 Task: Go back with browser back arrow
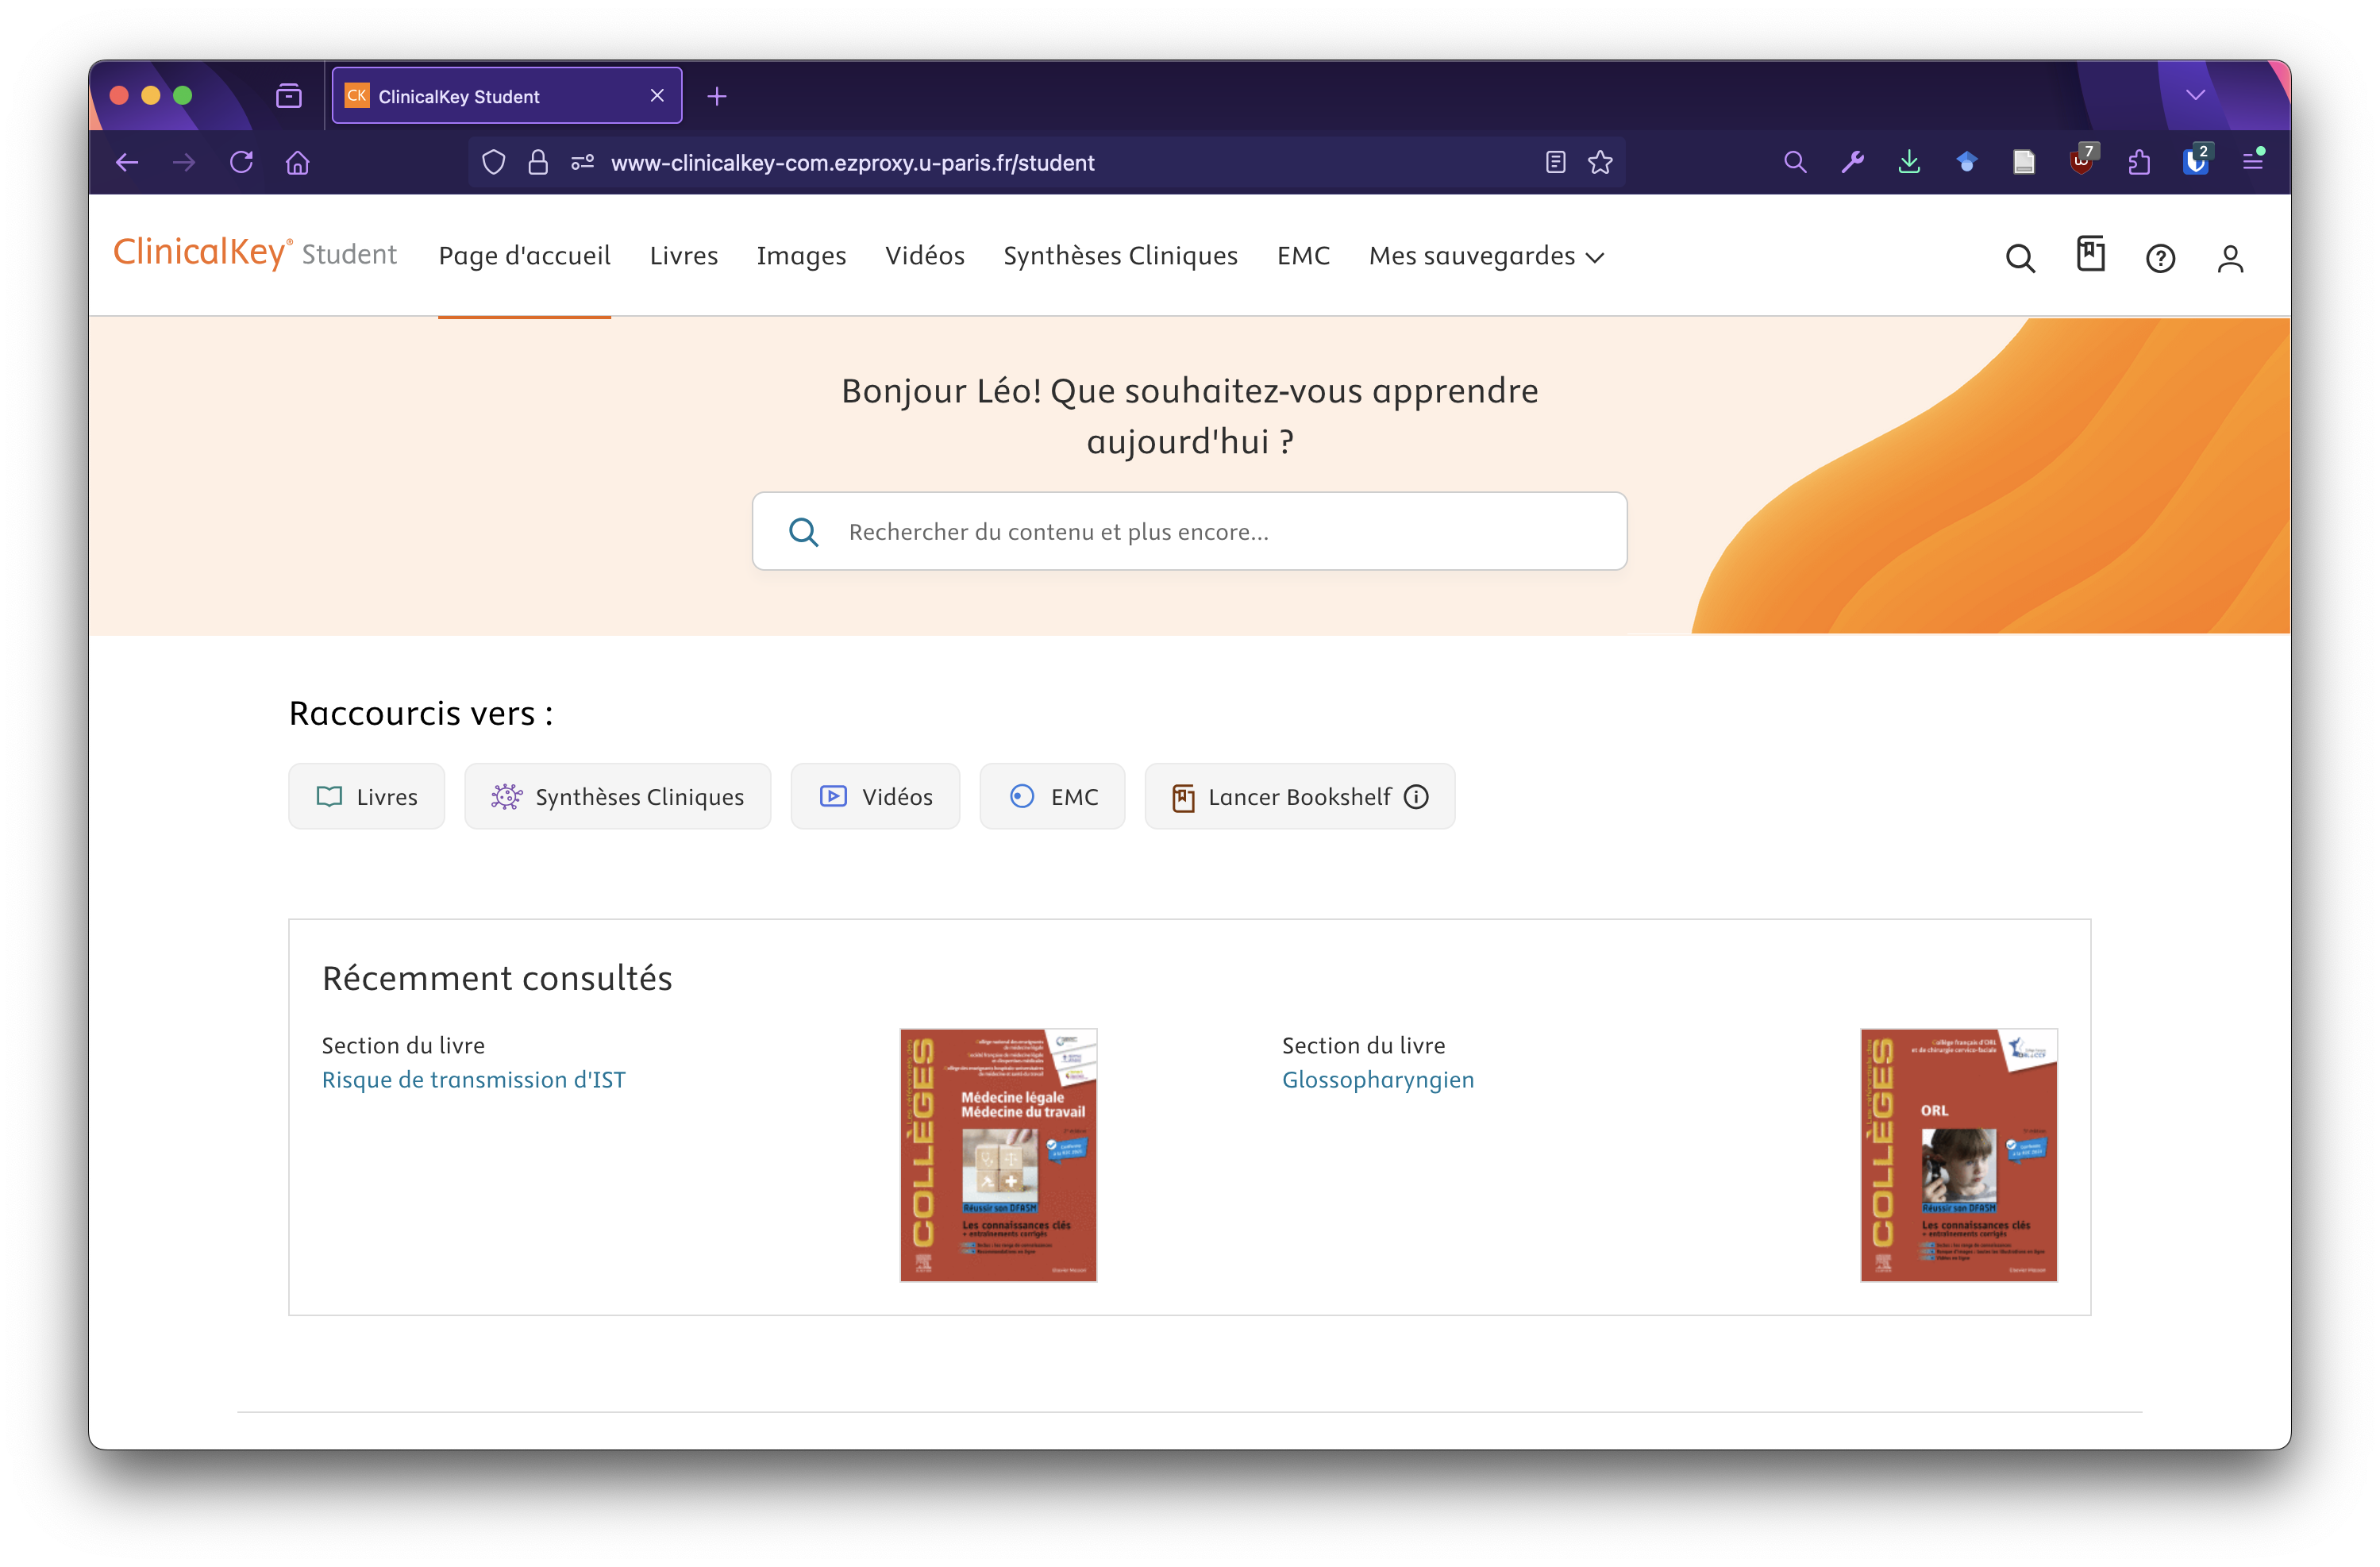(x=127, y=162)
